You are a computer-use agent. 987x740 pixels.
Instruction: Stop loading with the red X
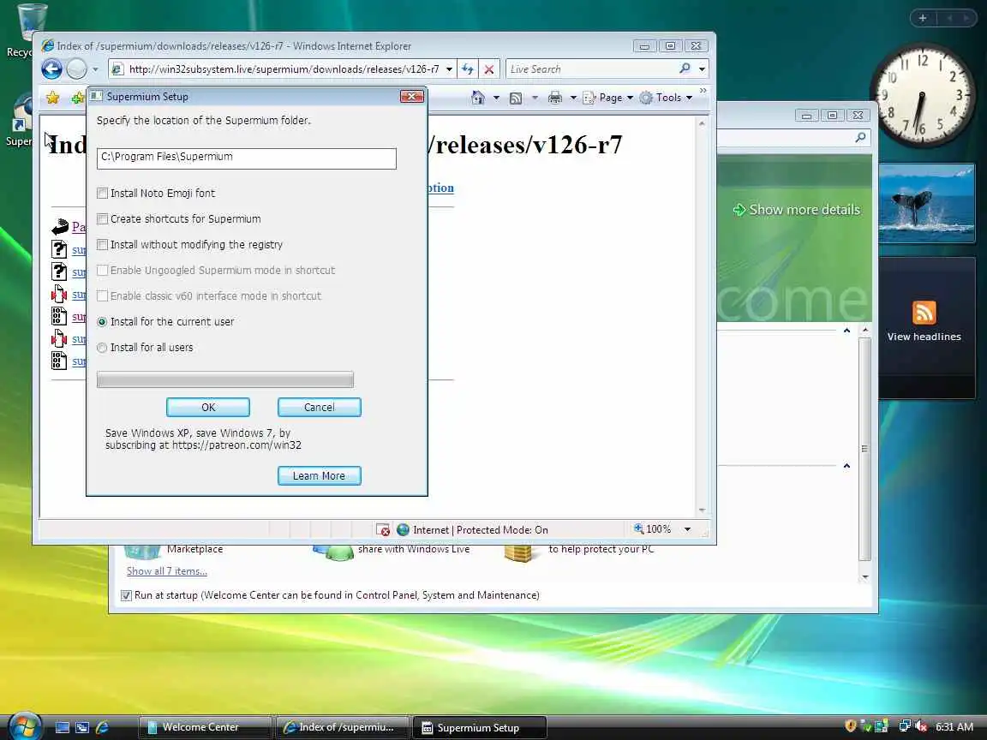coord(488,69)
